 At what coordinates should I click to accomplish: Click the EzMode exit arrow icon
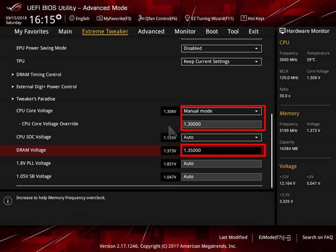(x=287, y=237)
